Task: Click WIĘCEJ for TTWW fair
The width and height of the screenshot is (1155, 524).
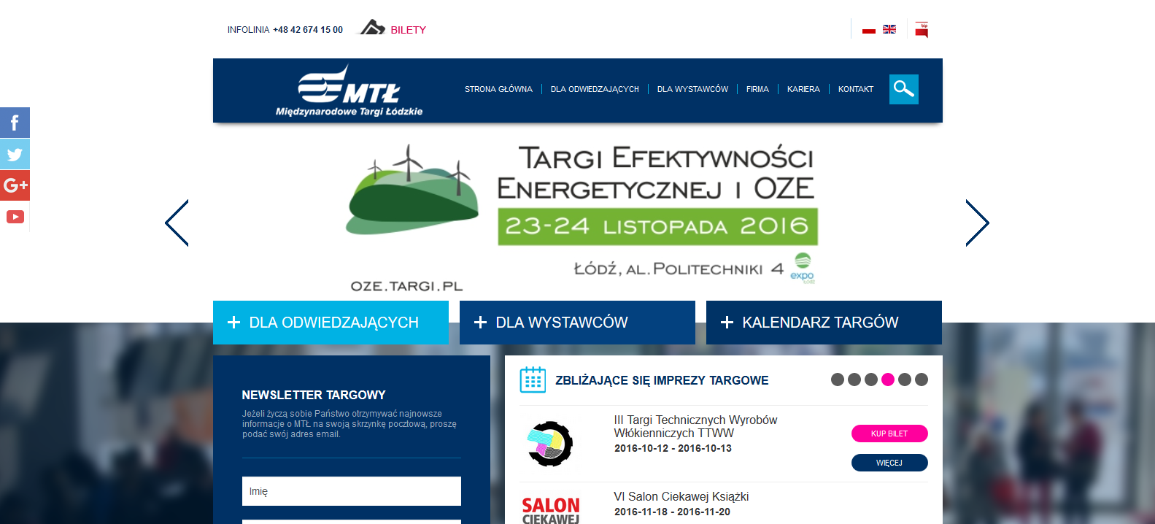Action: tap(889, 463)
